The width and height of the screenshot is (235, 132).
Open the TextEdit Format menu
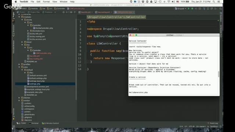pyautogui.click(x=46, y=1)
